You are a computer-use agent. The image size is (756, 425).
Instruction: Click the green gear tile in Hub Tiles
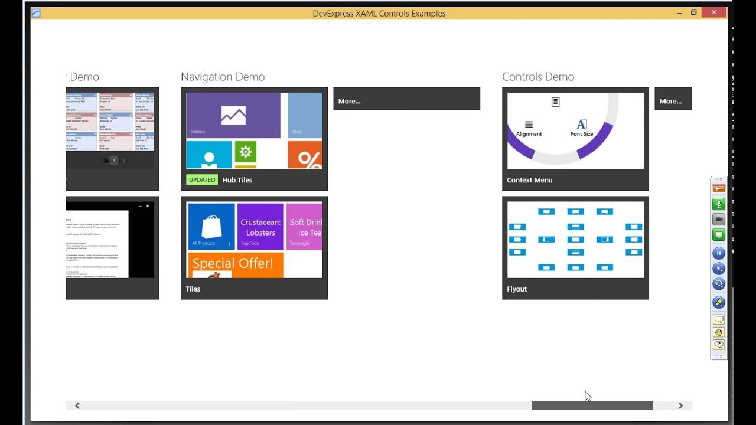pyautogui.click(x=246, y=152)
